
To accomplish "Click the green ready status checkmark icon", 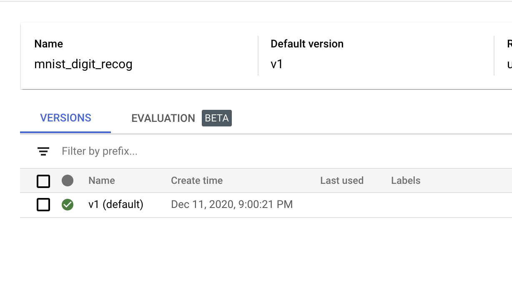I will tap(68, 205).
